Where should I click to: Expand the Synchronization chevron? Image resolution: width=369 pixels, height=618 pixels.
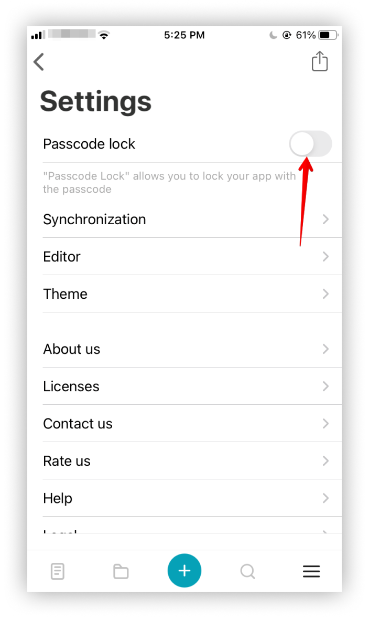[x=325, y=219]
